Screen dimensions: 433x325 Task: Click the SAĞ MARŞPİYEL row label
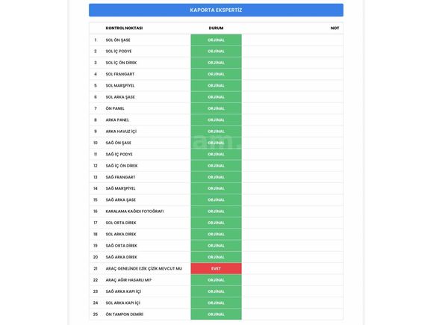pos(120,188)
